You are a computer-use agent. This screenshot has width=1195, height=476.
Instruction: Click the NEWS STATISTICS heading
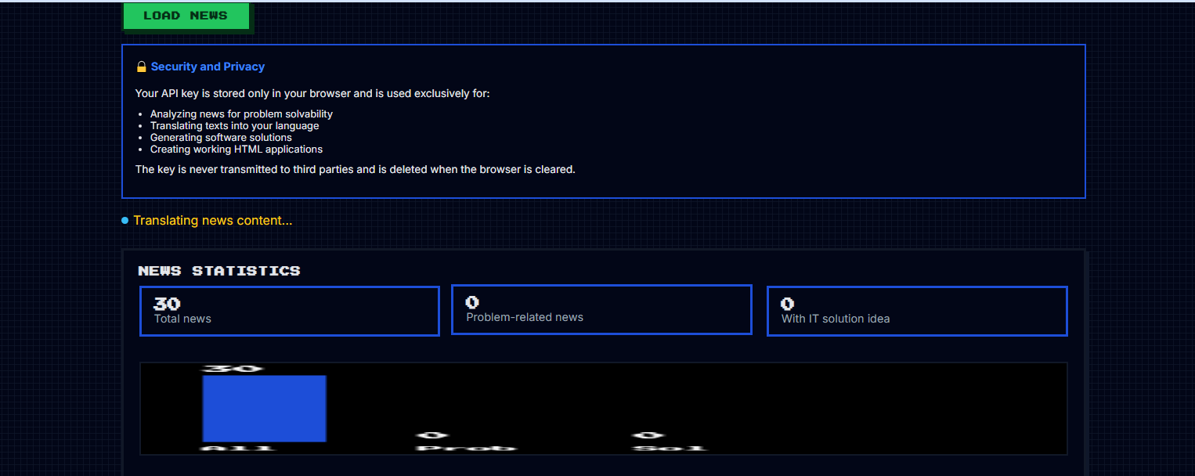point(219,271)
